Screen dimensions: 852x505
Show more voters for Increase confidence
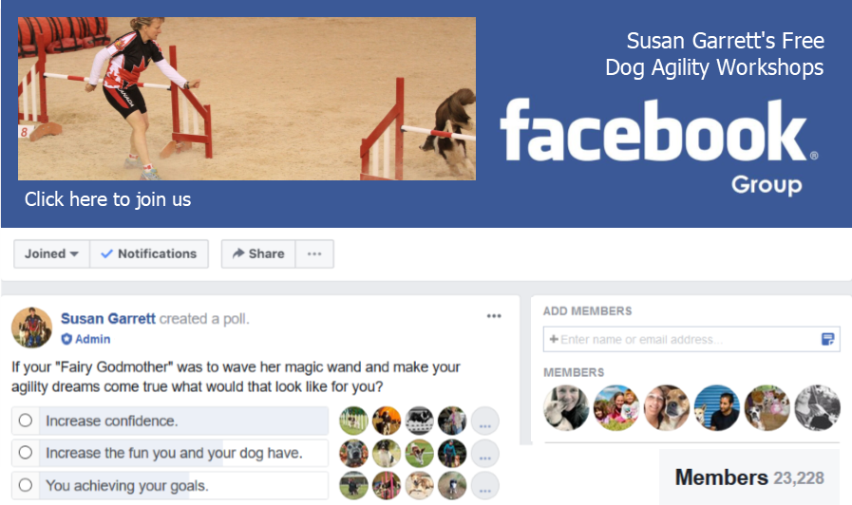(x=485, y=421)
